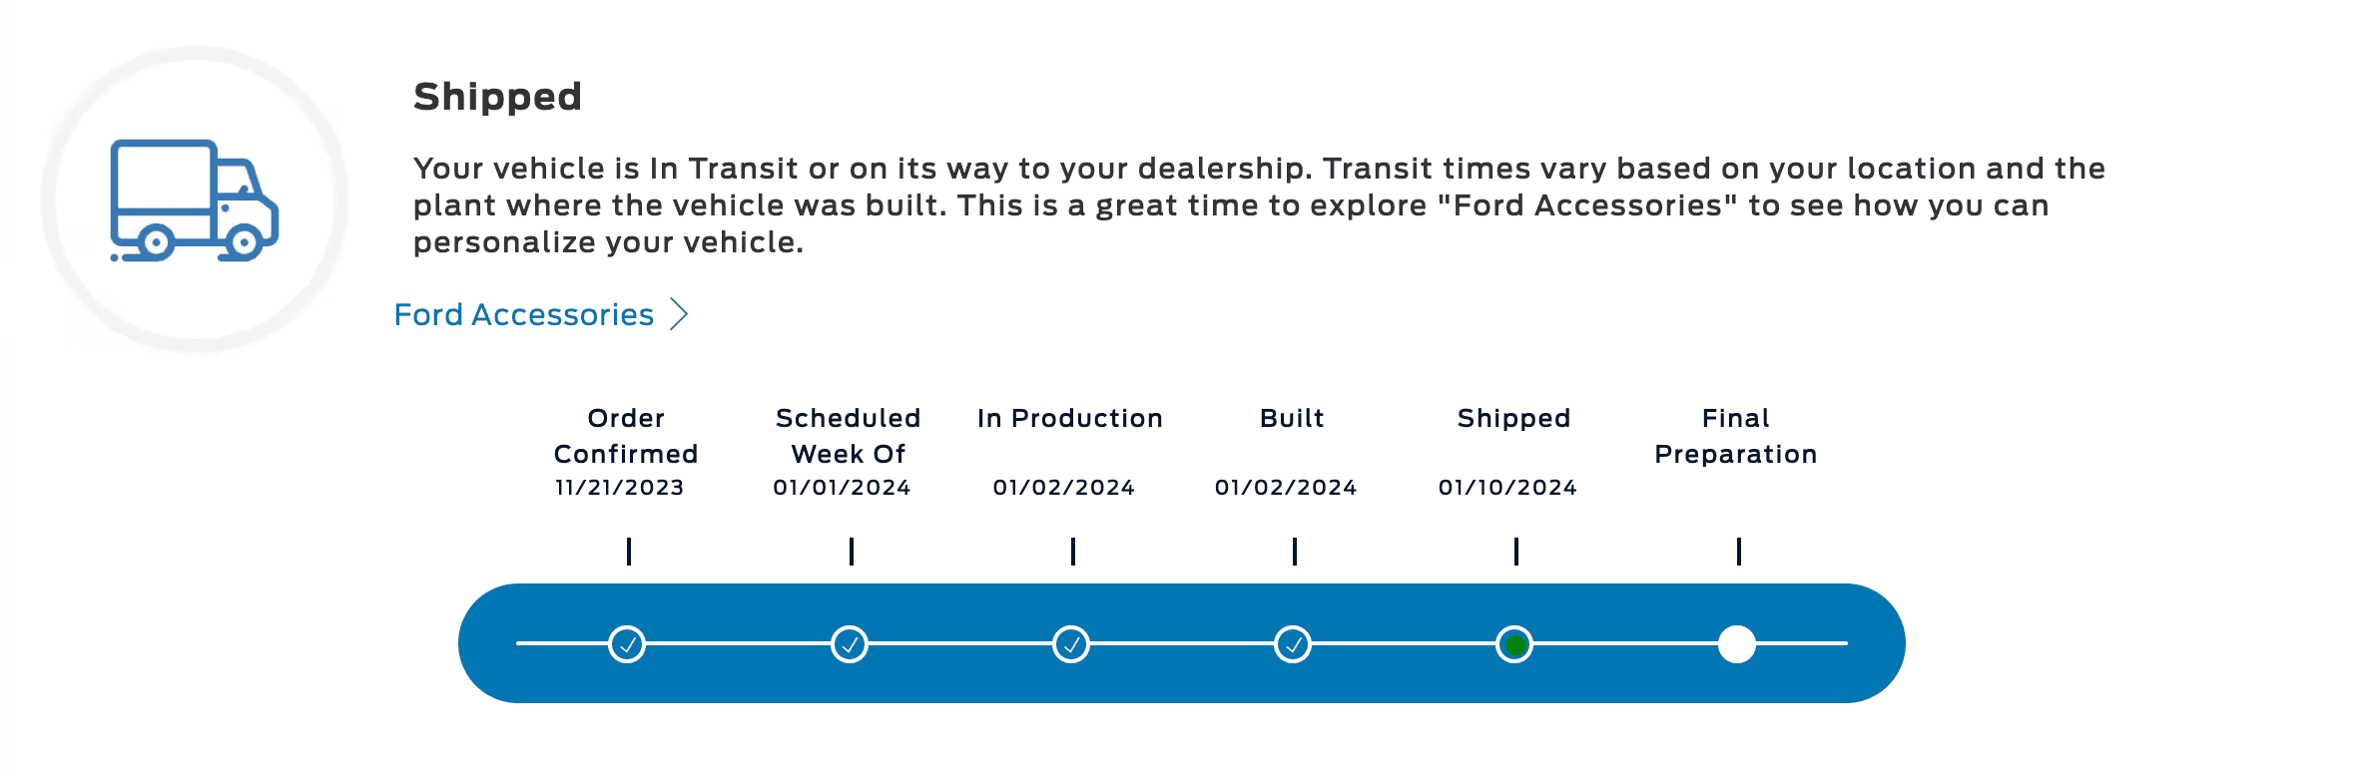
Task: Select the Final Preparation step label
Action: tap(1736, 436)
